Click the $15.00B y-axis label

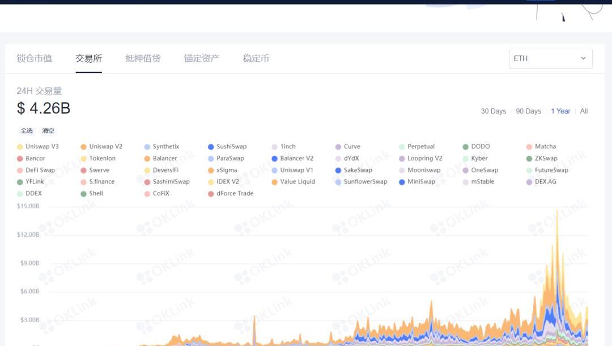pyautogui.click(x=28, y=206)
